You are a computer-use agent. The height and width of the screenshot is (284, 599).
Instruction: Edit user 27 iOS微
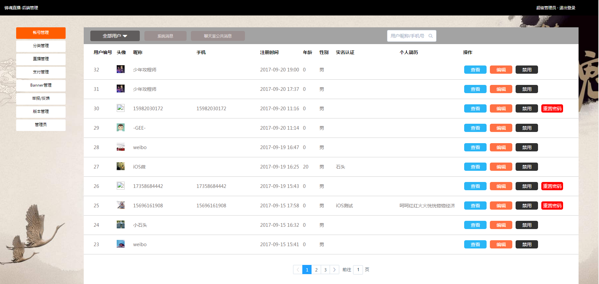501,167
